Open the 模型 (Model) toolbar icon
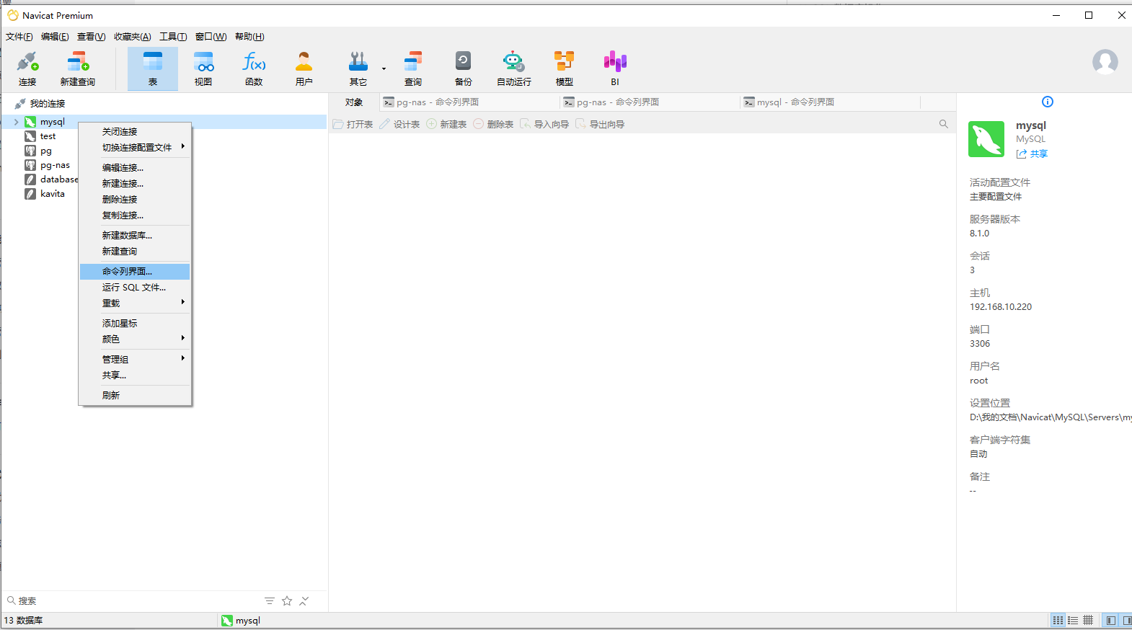This screenshot has width=1132, height=630. (x=564, y=69)
